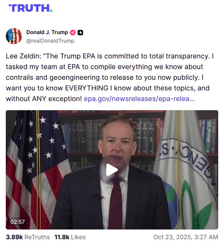Viewport: 224px width, 245px height.
Task: Click the black plus badge beside the name
Action: 80,33
